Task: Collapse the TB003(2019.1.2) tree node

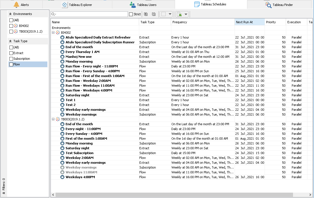Action: click(x=53, y=119)
